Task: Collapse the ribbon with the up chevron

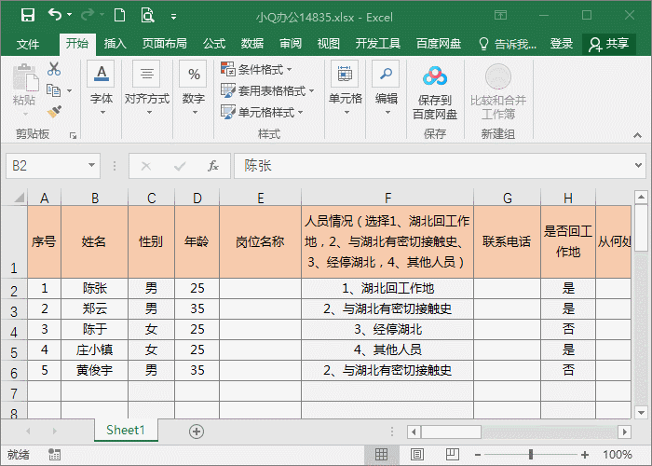Action: tap(637, 135)
